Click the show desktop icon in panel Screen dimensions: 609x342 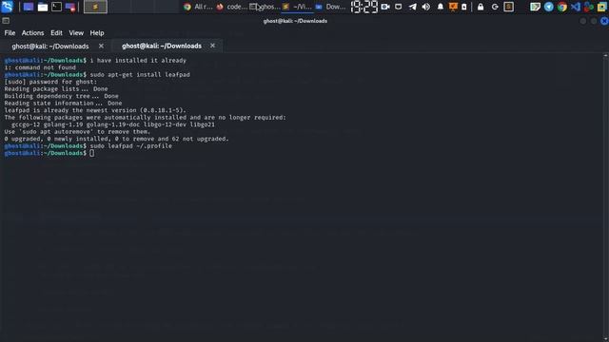pos(28,7)
